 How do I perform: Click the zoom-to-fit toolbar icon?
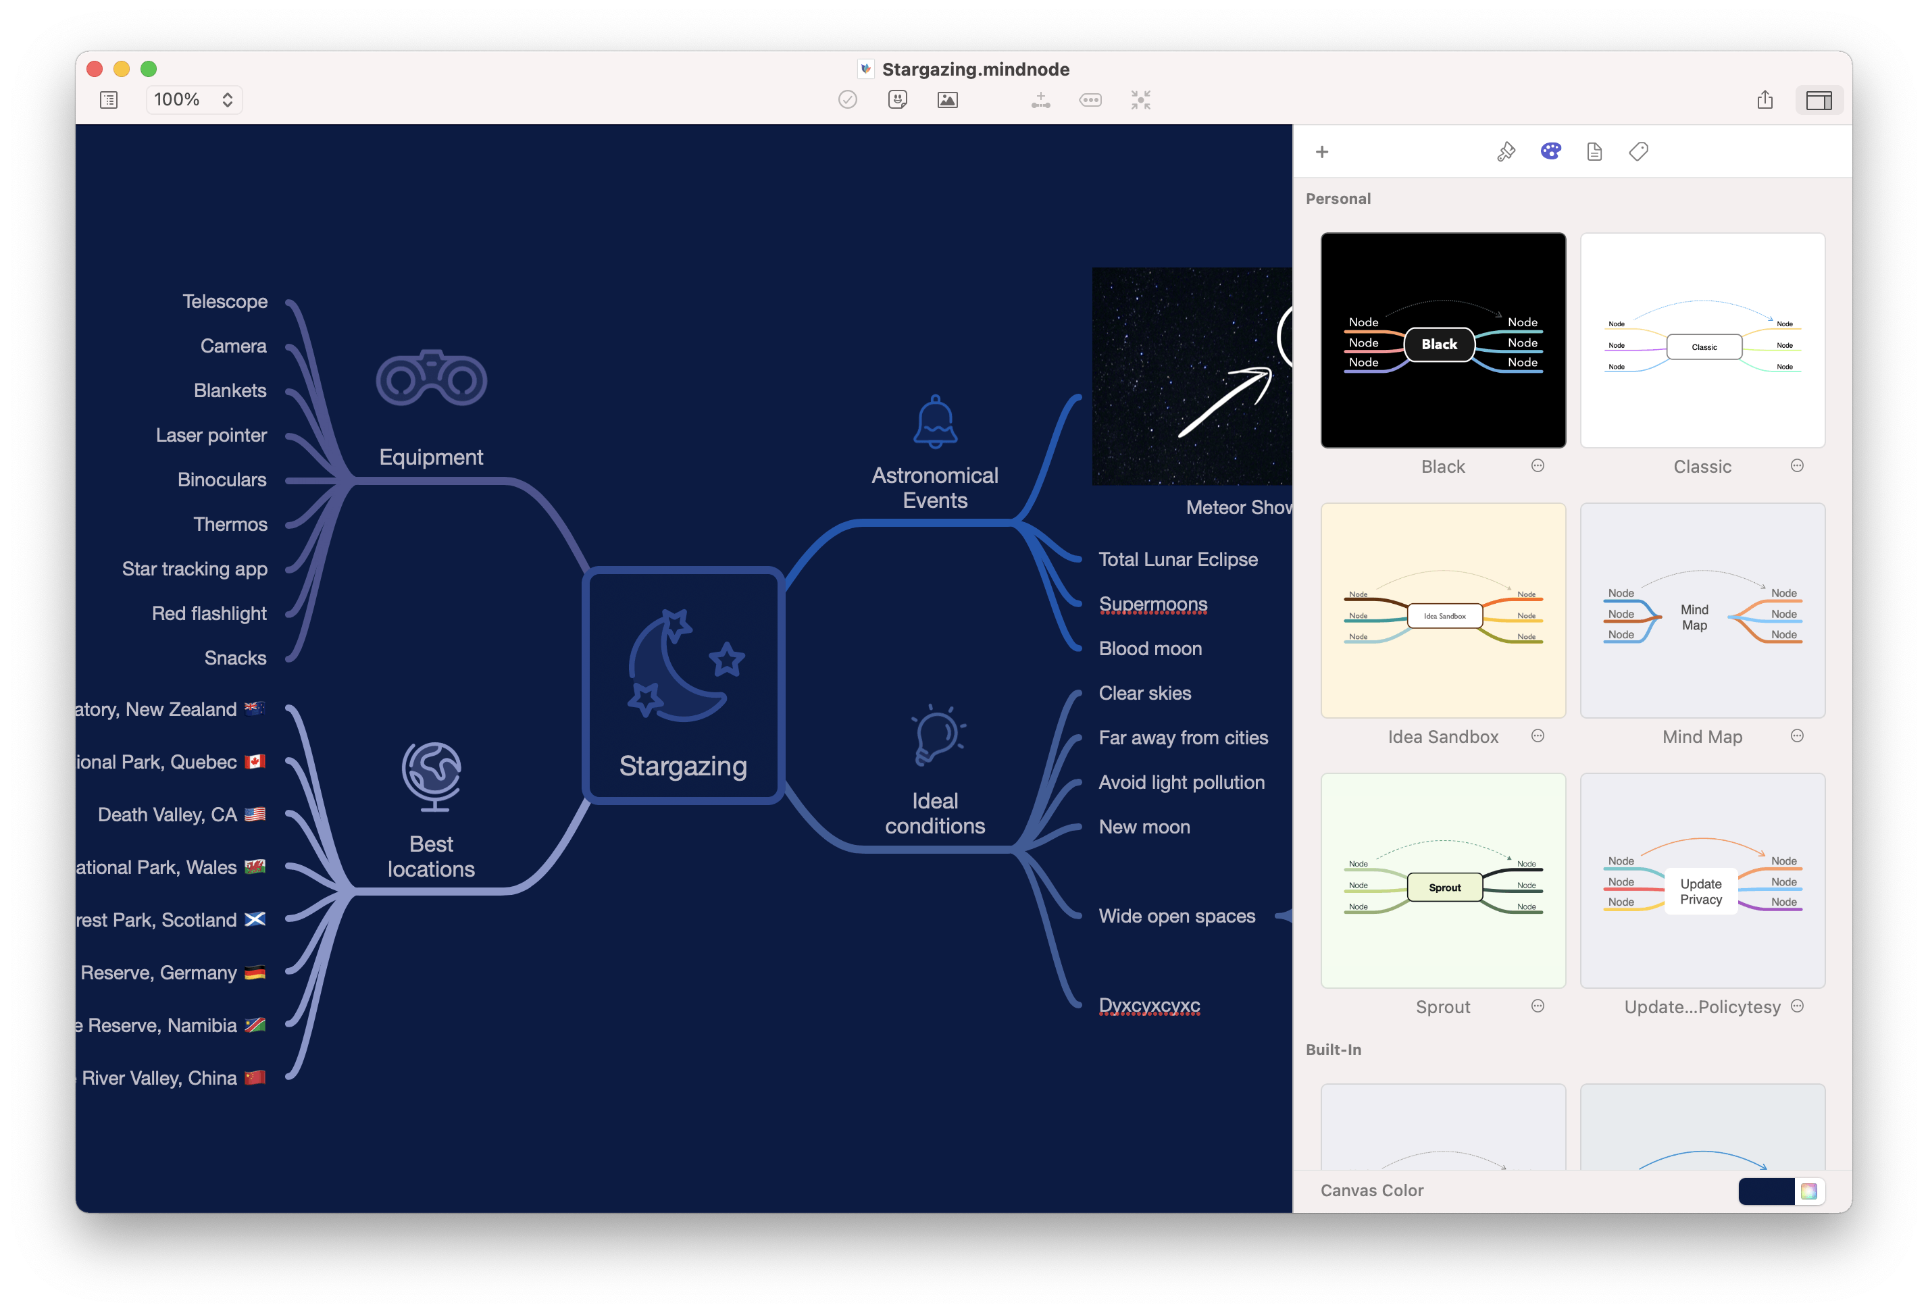pos(1141,99)
